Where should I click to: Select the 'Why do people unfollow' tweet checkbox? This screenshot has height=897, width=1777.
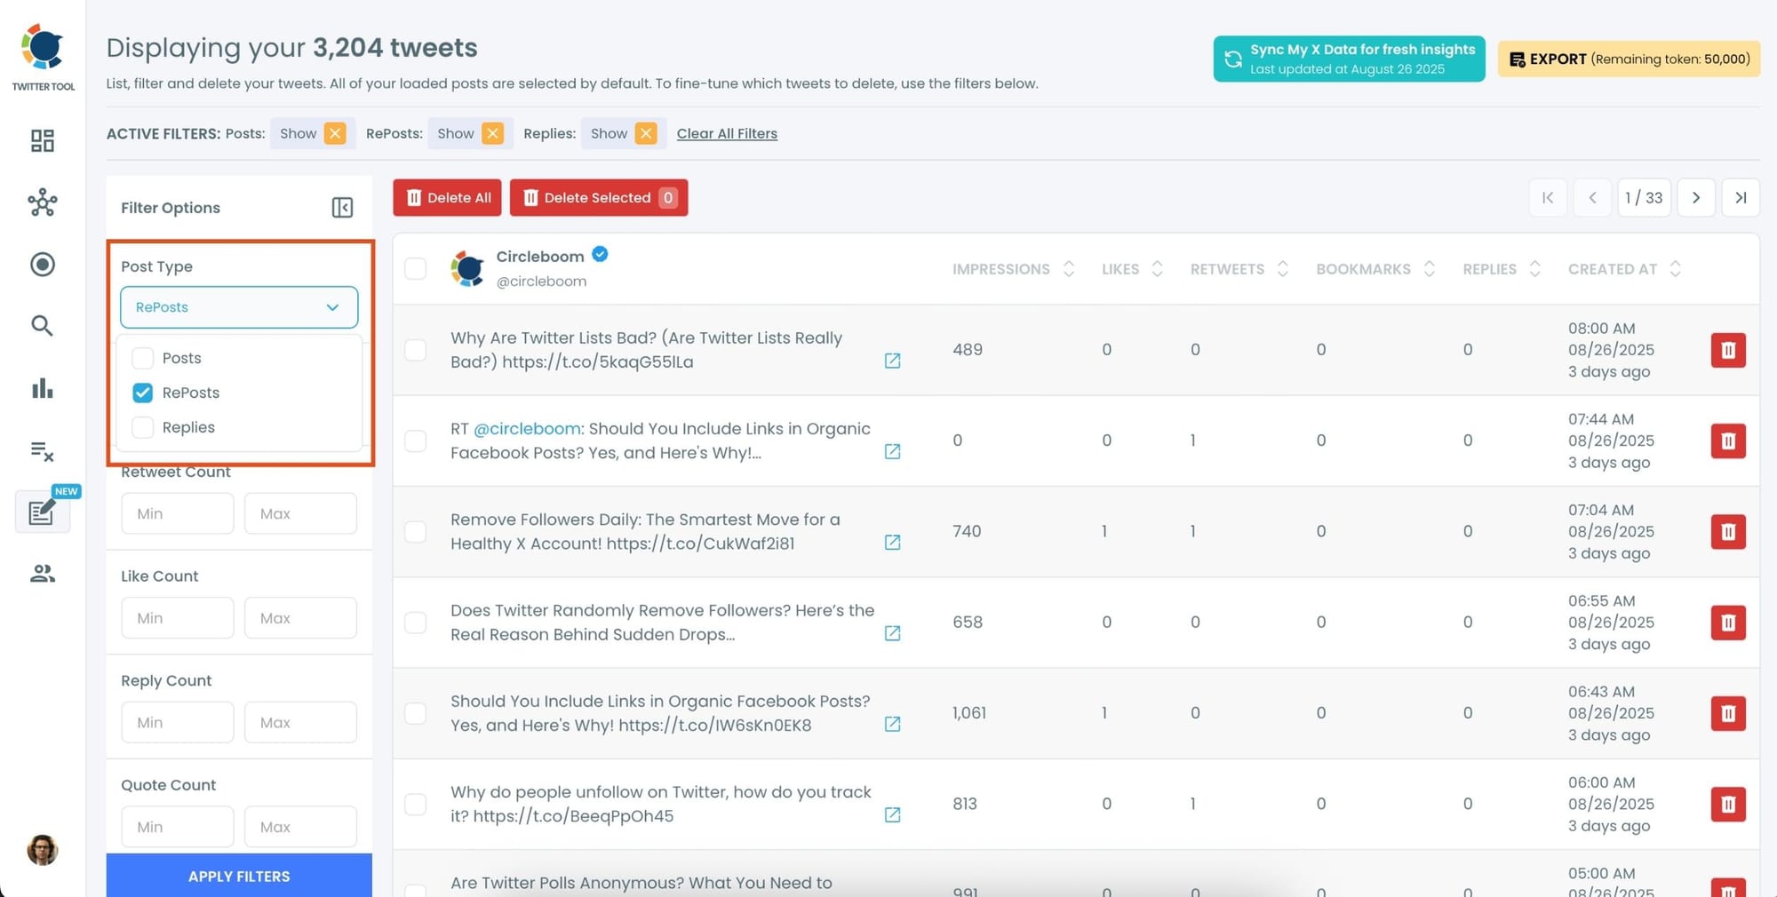point(415,804)
